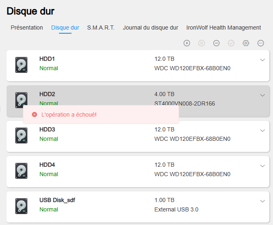Expand the HDD2 details chevron
The width and height of the screenshot is (273, 225).
[262, 95]
